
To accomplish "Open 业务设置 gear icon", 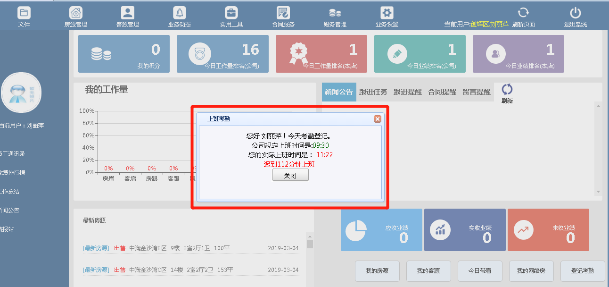I will click(387, 13).
